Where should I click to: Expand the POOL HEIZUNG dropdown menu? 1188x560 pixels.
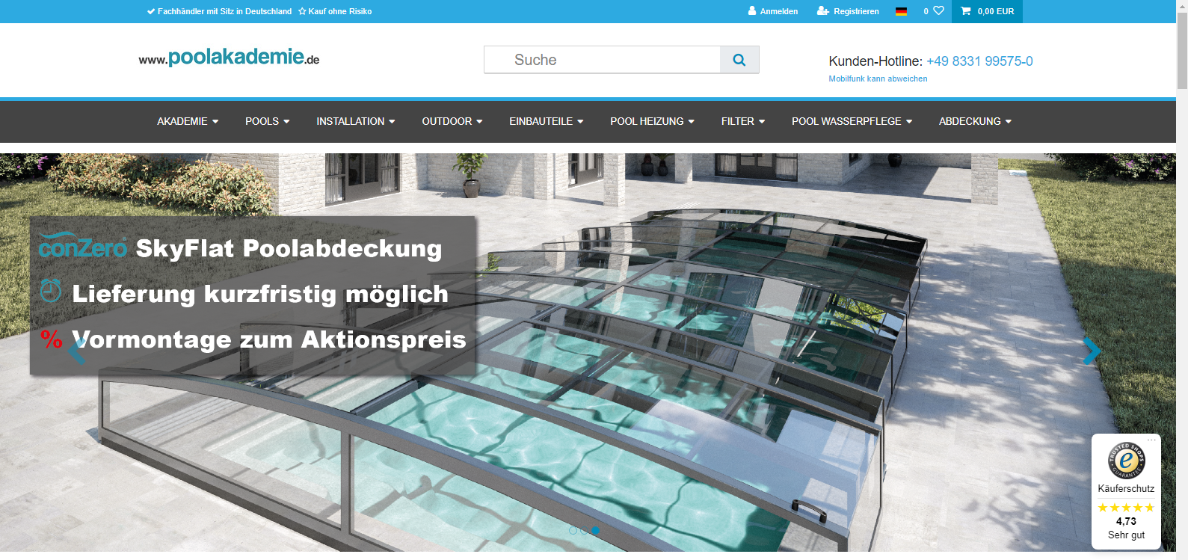652,121
